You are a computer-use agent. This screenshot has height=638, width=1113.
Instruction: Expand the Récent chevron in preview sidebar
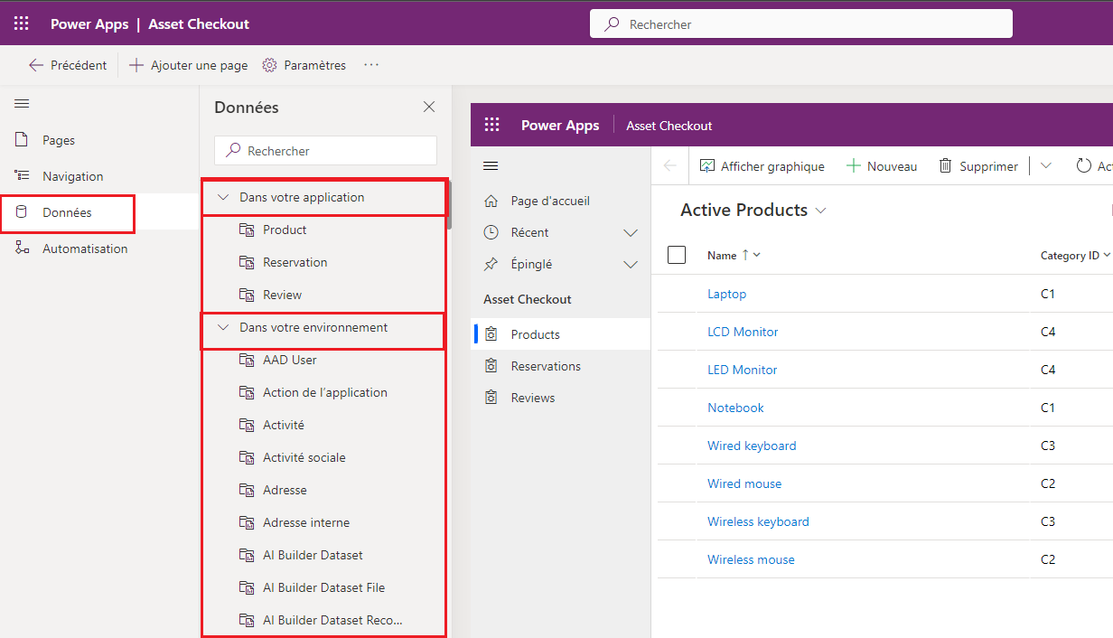[x=631, y=233]
